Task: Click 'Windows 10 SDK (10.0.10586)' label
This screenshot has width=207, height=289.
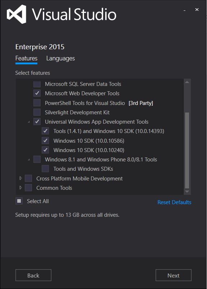Action: click(89, 141)
